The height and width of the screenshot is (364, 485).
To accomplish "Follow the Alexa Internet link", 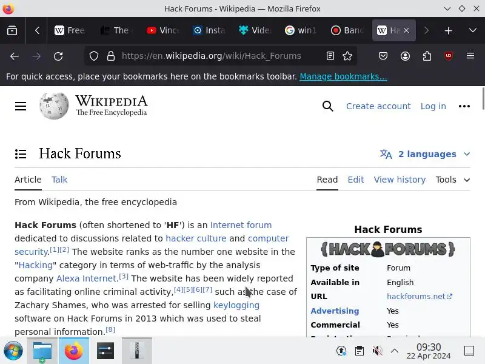I will pos(86,278).
